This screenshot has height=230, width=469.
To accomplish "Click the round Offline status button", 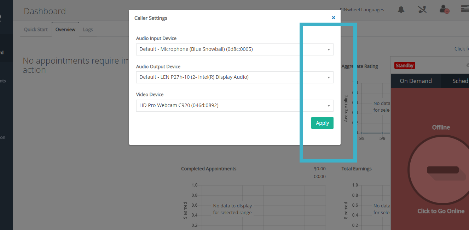I will pos(441,170).
